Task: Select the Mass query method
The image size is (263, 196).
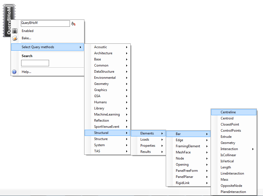Action: coord(224,180)
